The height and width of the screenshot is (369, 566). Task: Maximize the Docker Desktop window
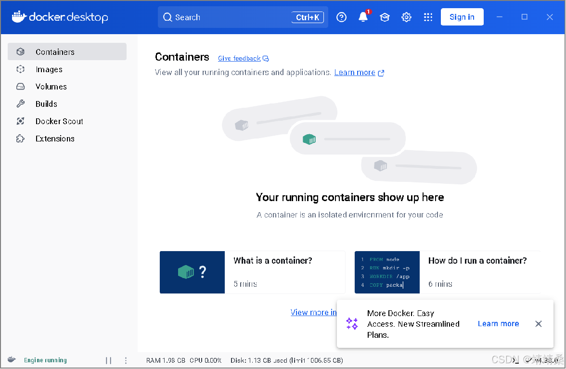coord(525,17)
